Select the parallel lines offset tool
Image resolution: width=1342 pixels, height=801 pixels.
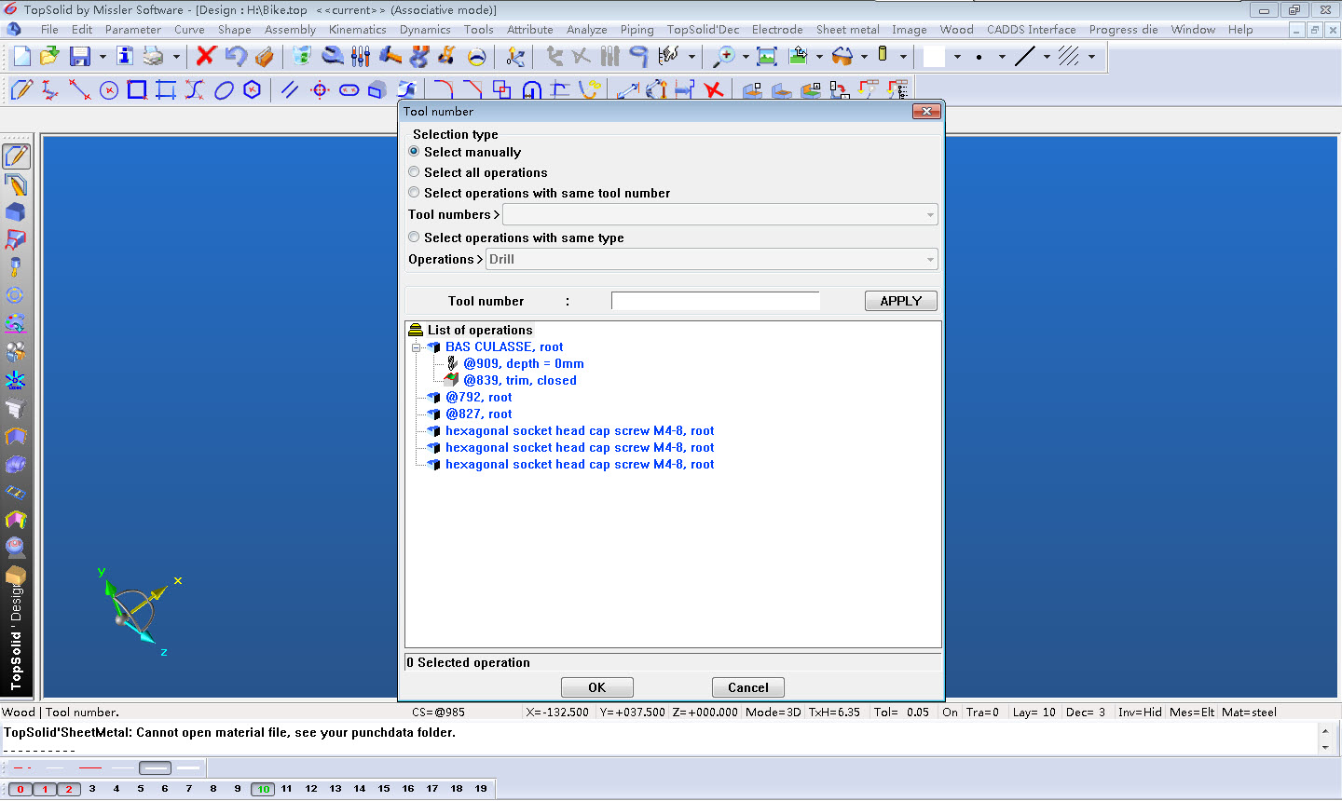pyautogui.click(x=290, y=90)
